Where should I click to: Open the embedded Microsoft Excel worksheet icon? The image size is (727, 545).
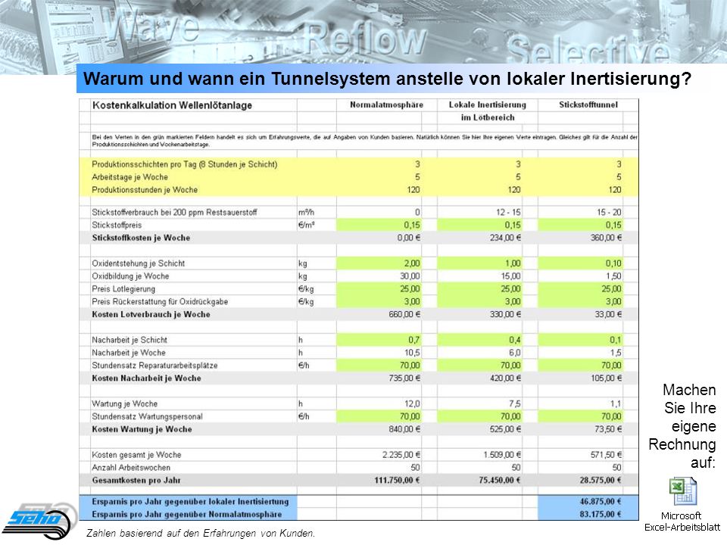coord(682,492)
